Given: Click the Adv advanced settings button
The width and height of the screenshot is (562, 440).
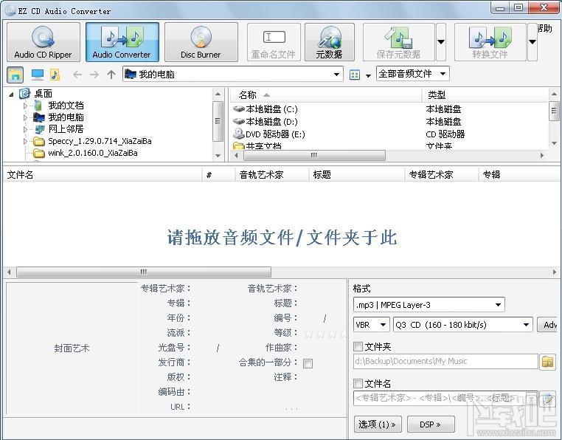Looking at the screenshot, I should click(547, 325).
